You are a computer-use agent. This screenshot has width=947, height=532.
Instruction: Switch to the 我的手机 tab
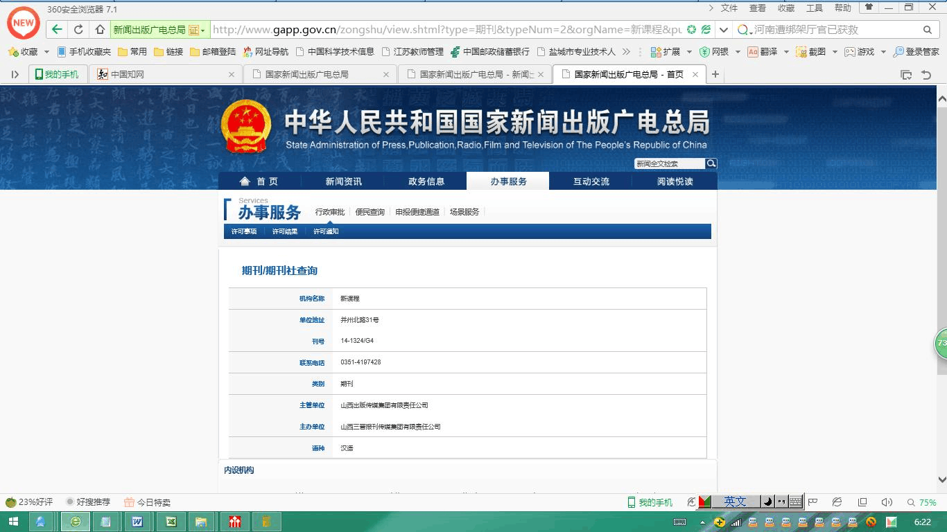click(58, 74)
